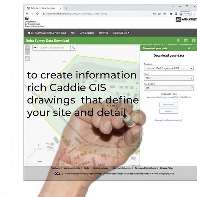Zoom out on the map
This screenshot has height=197, width=197.
(x=27, y=52)
